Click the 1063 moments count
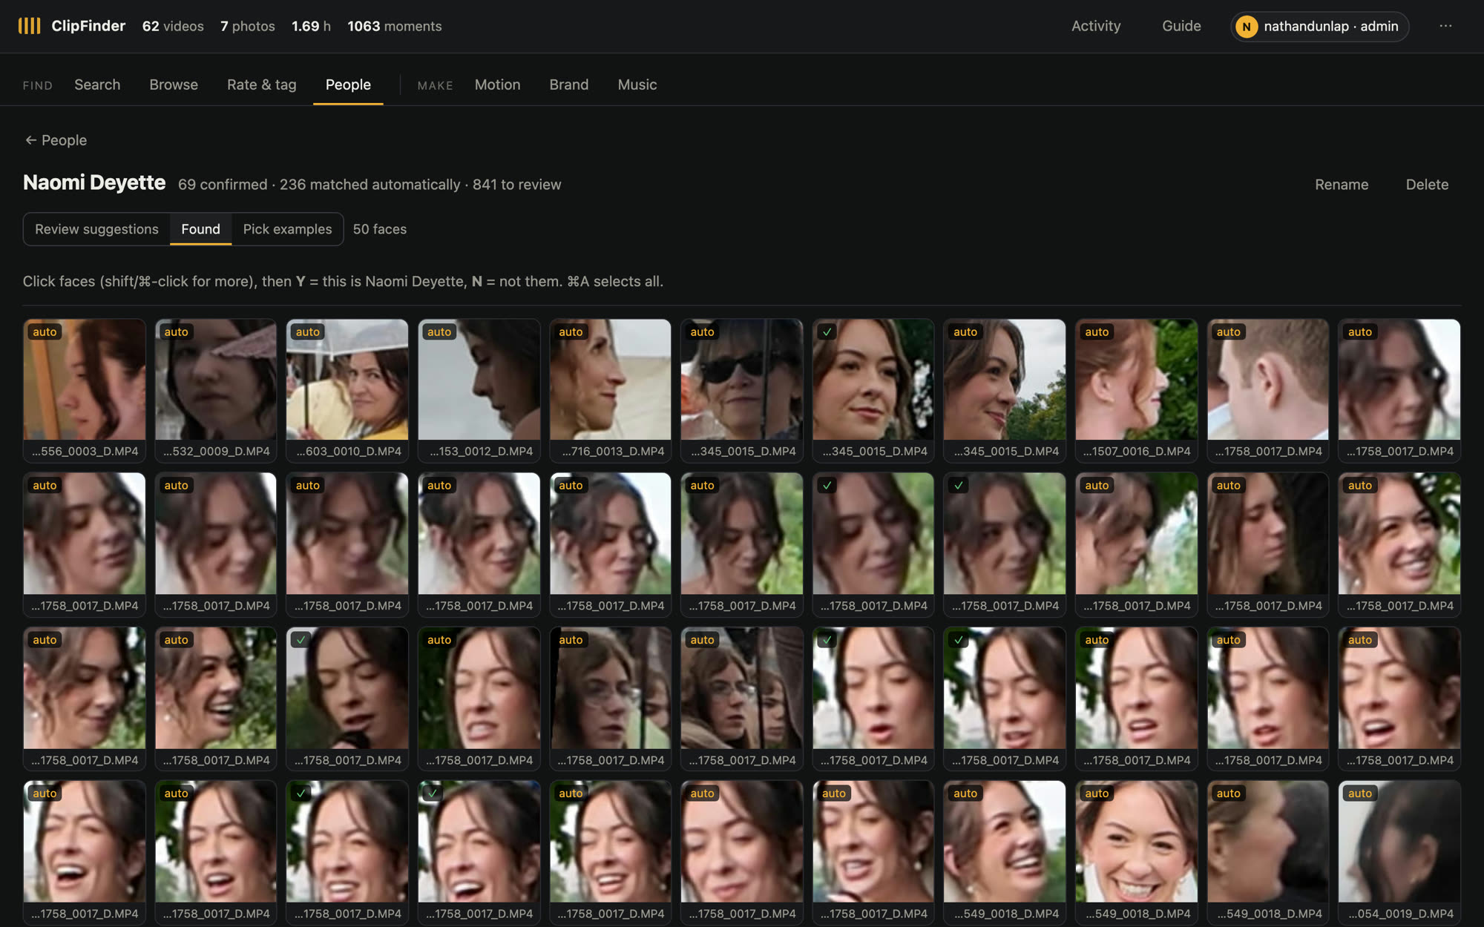 395,26
